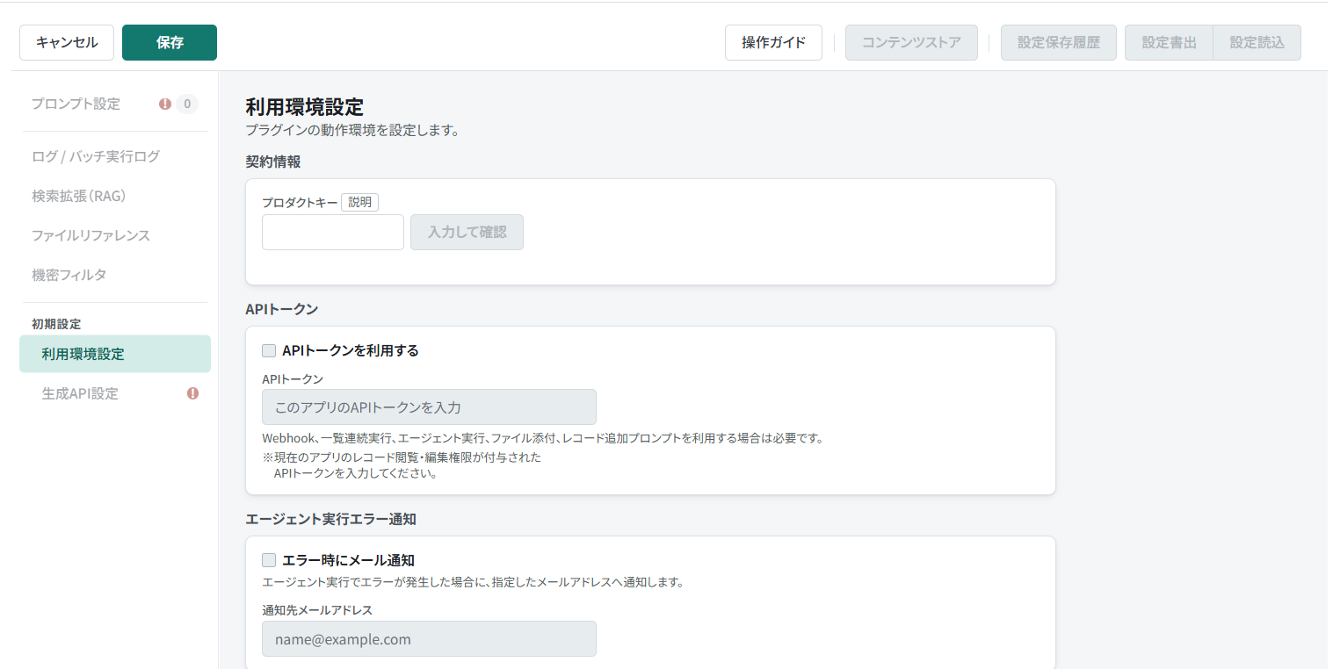
Task: Open 設定保存履歴
Action: 1059,42
